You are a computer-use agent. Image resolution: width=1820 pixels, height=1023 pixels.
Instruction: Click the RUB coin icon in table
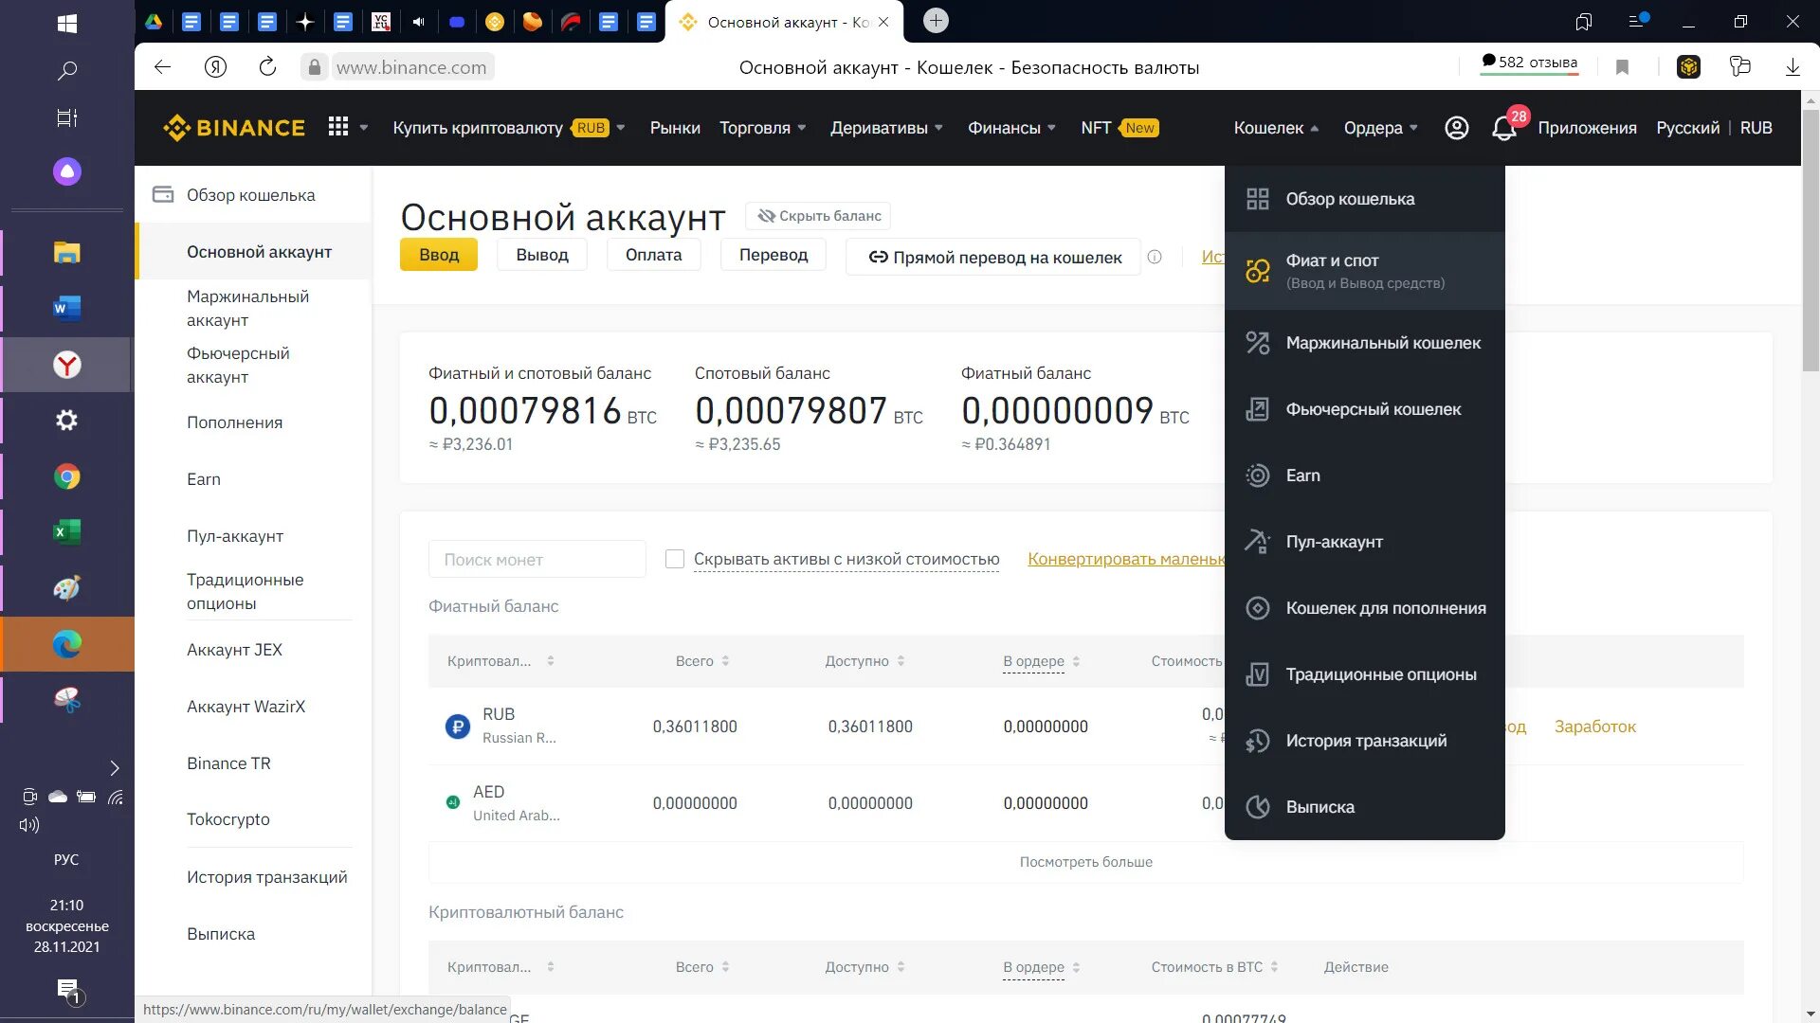[x=458, y=727]
